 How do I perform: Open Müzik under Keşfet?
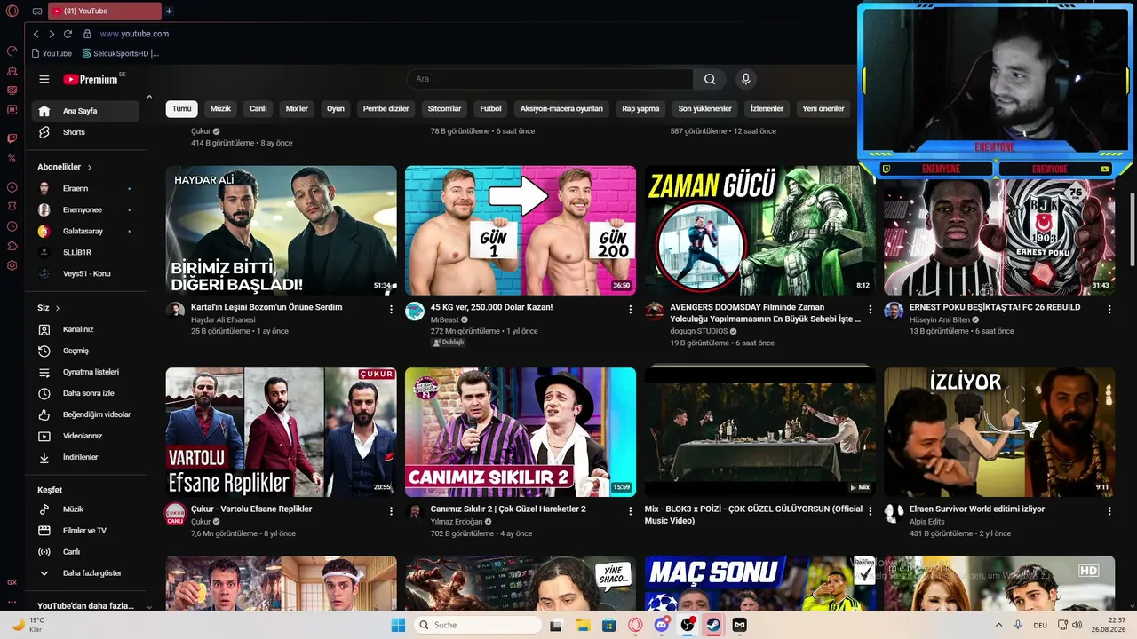(85, 509)
